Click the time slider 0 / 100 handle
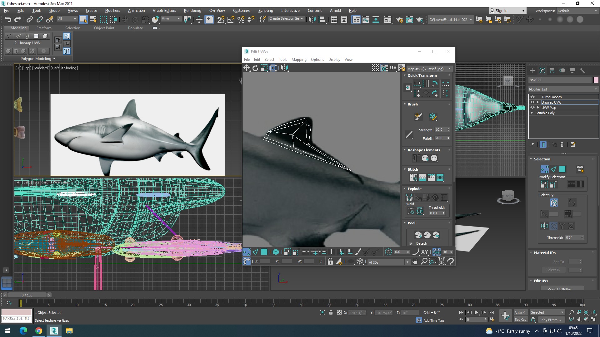Screen dimensions: 600x337 [x=27, y=295]
